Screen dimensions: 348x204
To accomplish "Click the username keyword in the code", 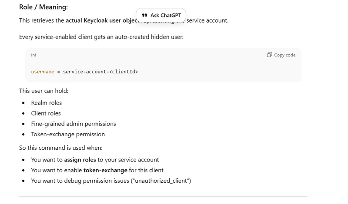I will 42,72.
